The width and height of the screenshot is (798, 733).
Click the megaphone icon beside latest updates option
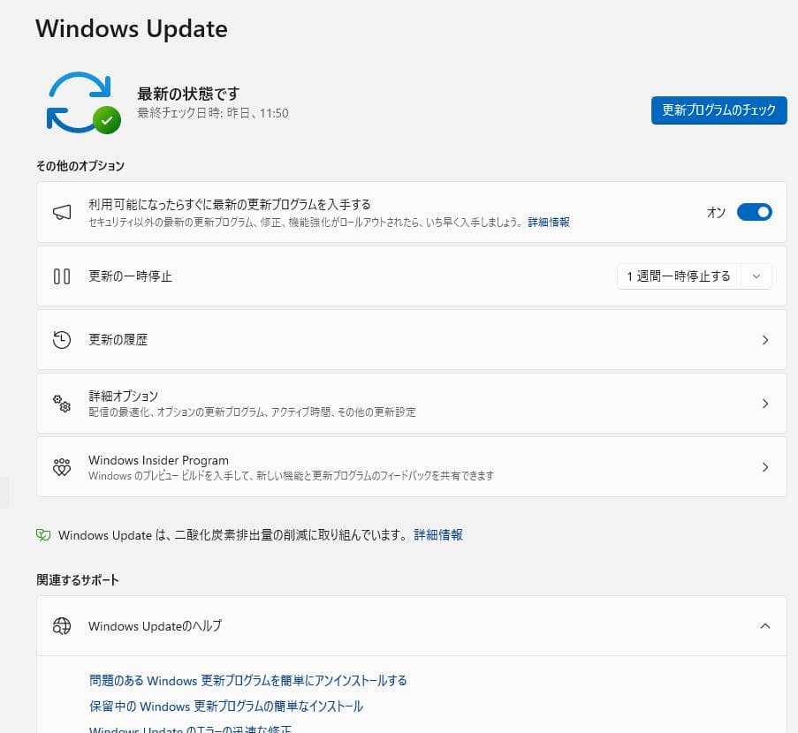[60, 212]
